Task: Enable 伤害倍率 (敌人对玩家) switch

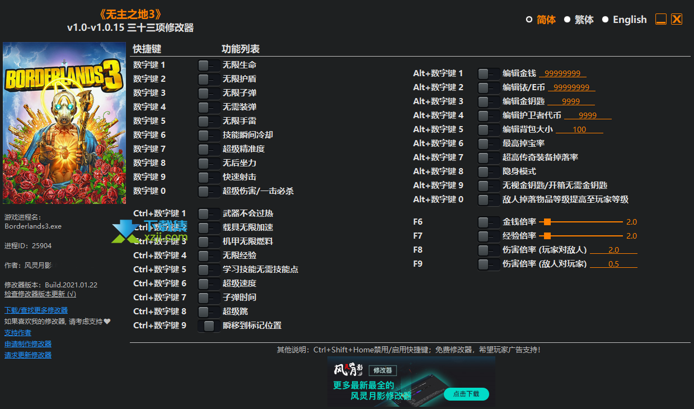Action: (x=489, y=264)
